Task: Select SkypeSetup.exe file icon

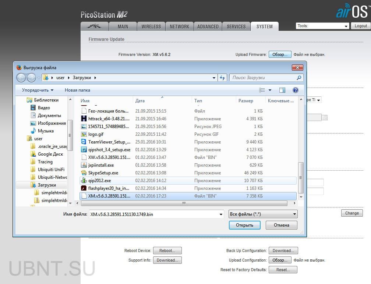Action: [84, 173]
